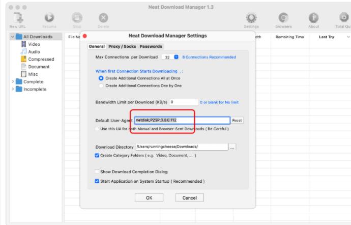Click the Total Quit power icon
This screenshot has height=225, width=351.
344,17
